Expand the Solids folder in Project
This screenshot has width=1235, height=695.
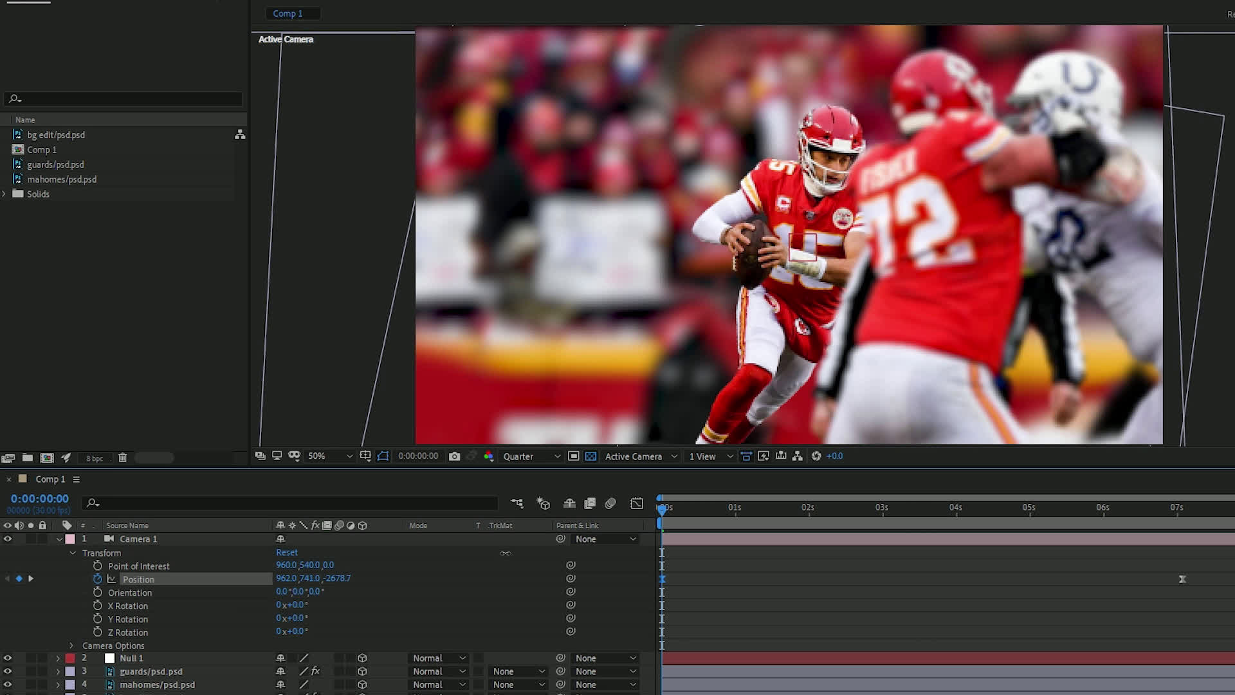5,194
